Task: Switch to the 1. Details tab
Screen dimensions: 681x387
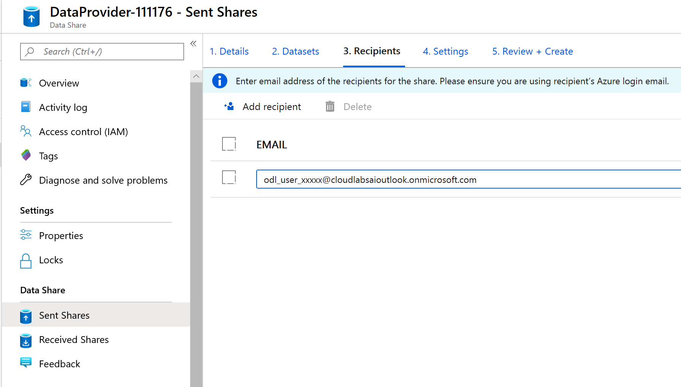Action: tap(229, 51)
